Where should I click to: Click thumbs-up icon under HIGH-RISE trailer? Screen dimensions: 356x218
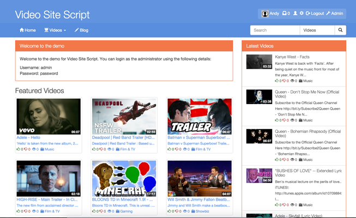coord(19,211)
